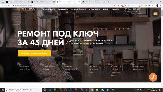
Task: Open Telegram from the taskbar
Action: [102, 90]
